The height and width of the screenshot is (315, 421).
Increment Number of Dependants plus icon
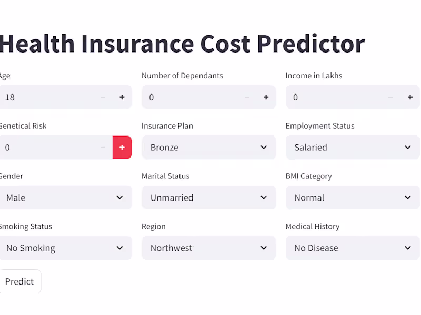266,97
